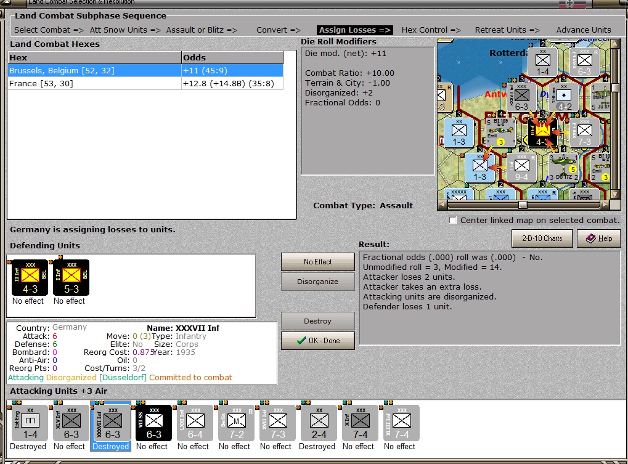Select the X Inf 7-4 attacking unit
This screenshot has width=628, height=464.
360,423
